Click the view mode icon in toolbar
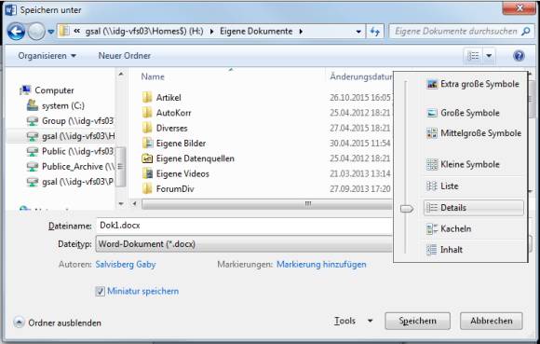The height and width of the screenshot is (344, 540). [x=473, y=56]
